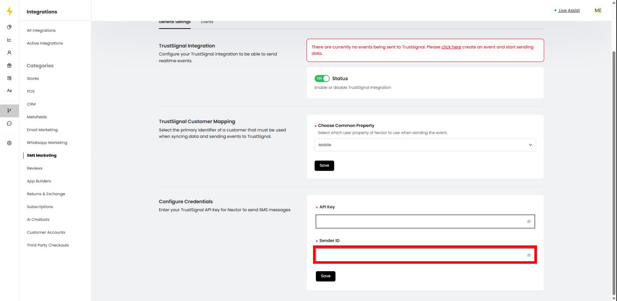Open the Whatsapp Marketing category
This screenshot has width=617, height=301.
[x=47, y=142]
